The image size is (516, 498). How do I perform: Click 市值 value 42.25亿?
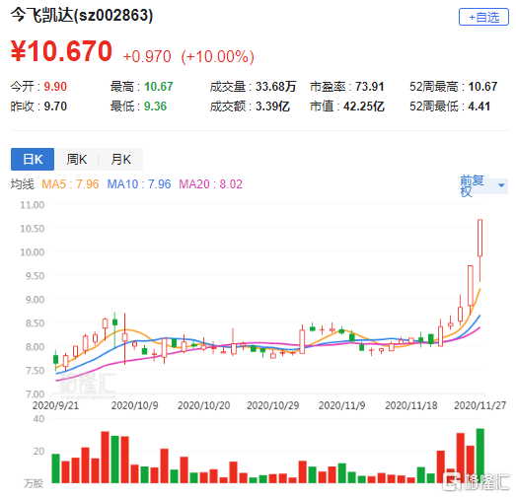pos(364,107)
